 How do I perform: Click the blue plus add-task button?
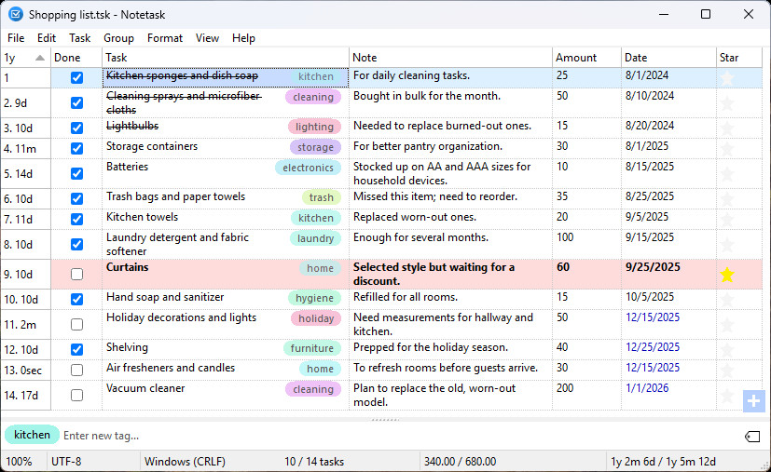[753, 401]
